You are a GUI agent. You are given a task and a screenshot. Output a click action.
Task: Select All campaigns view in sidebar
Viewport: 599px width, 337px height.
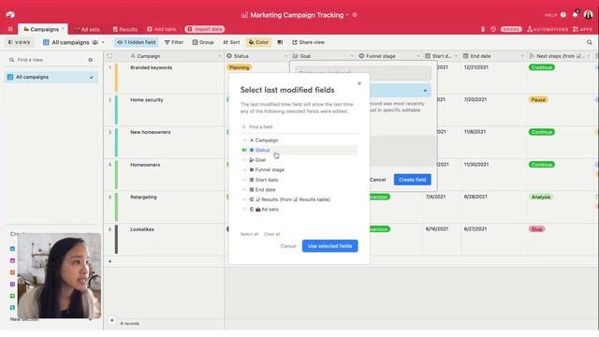[51, 77]
